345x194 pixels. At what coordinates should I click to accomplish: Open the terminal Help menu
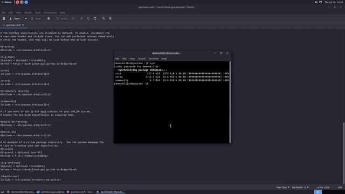[164, 59]
